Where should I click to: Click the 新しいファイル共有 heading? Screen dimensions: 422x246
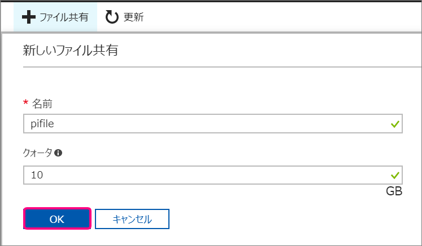(71, 50)
